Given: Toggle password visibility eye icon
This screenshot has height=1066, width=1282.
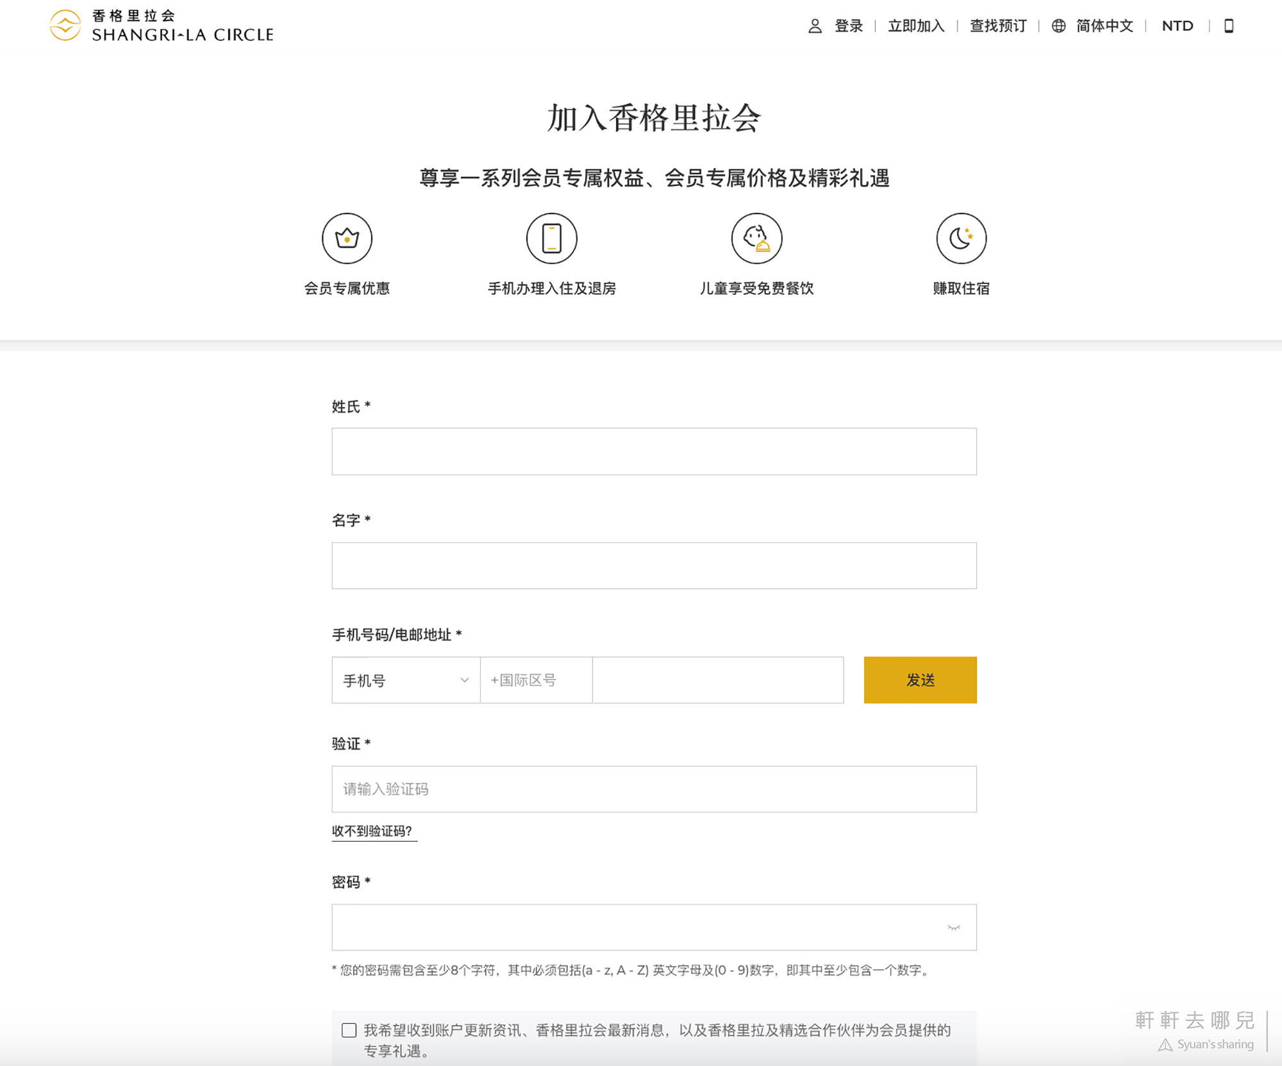Looking at the screenshot, I should (x=954, y=928).
